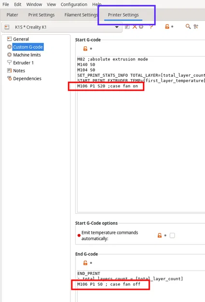The width and height of the screenshot is (205, 302).
Task: Open the File menu
Action: pyautogui.click(x=6, y=4)
